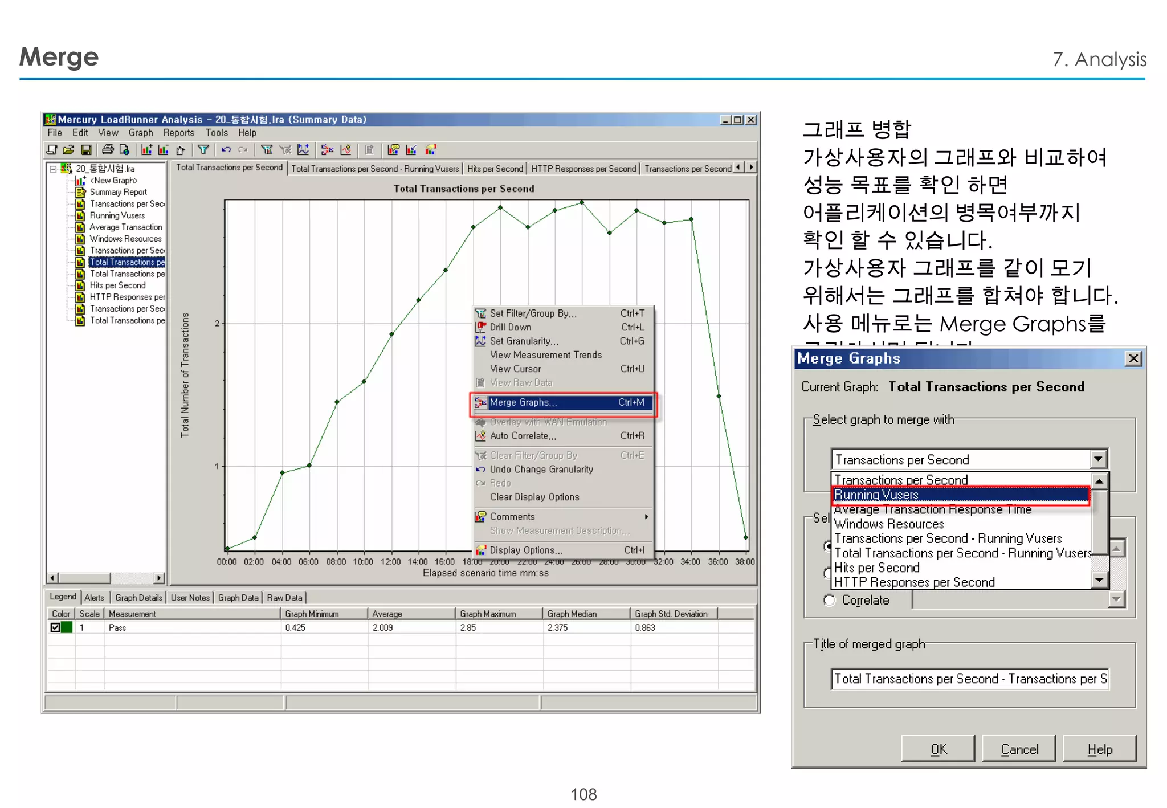This screenshot has width=1167, height=808.
Task: Select Windows Resources in the session tree
Action: click(x=125, y=239)
